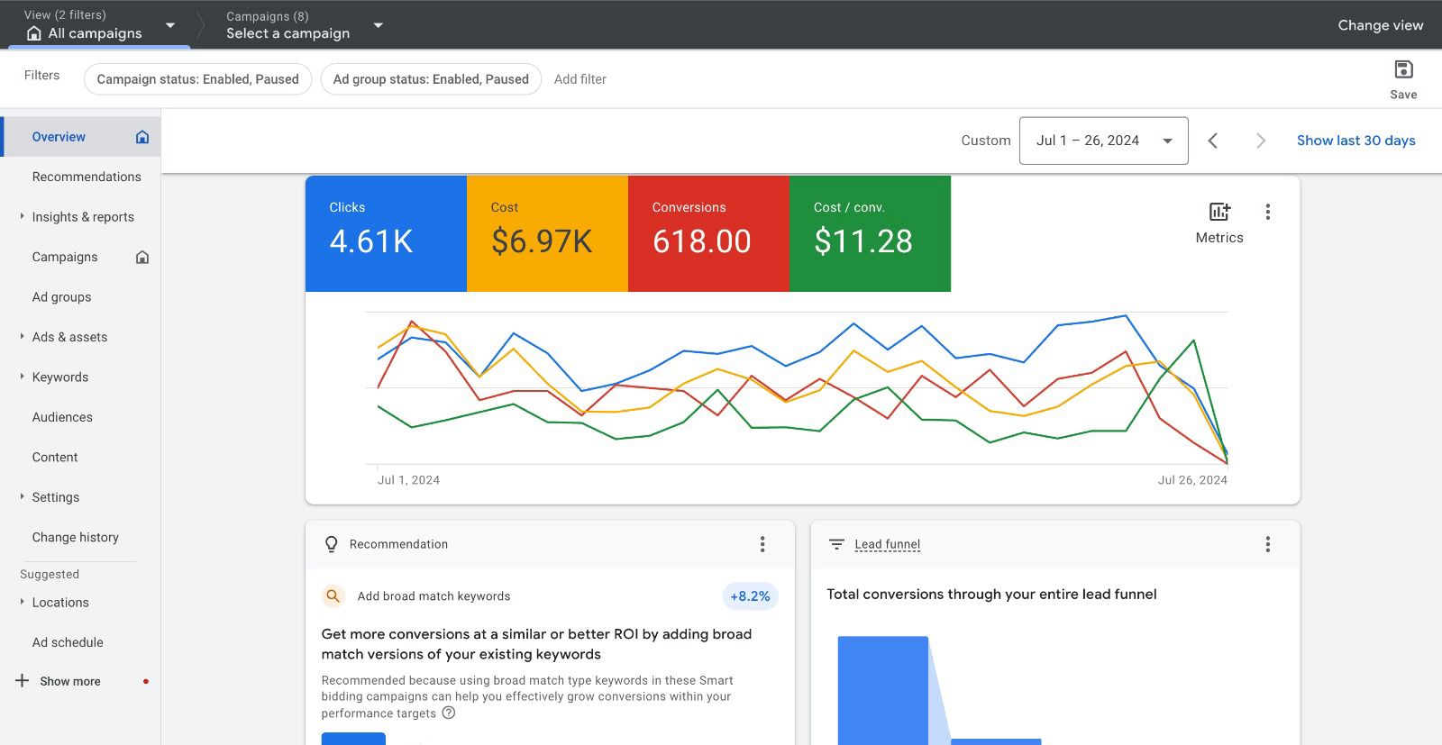Click the help icon after performance targets
Image resolution: width=1442 pixels, height=745 pixels.
pyautogui.click(x=449, y=713)
